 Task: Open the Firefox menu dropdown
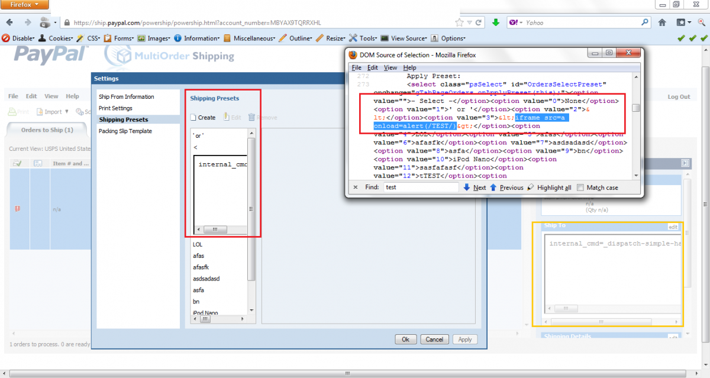click(x=24, y=5)
